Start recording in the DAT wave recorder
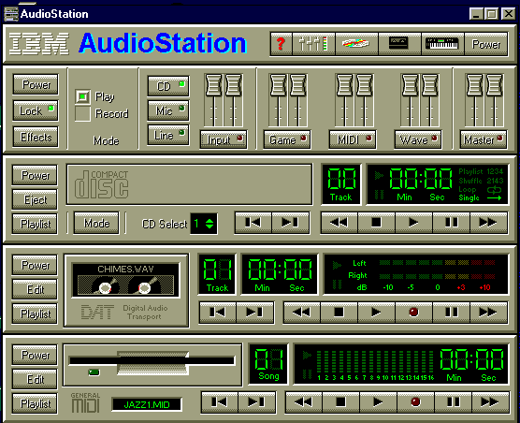This screenshot has width=520, height=423. coord(413,313)
